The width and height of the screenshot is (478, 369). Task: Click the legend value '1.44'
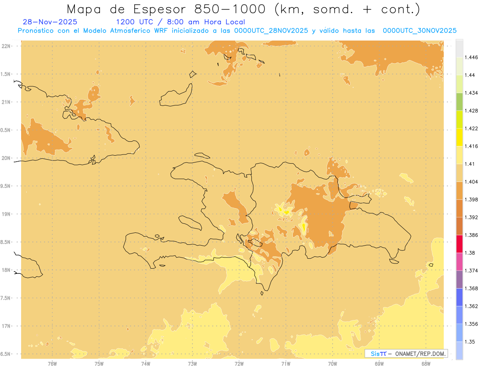pyautogui.click(x=469, y=75)
